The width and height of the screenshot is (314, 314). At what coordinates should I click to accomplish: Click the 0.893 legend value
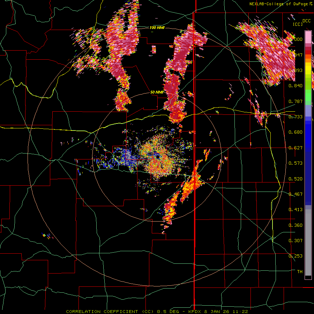pyautogui.click(x=296, y=70)
